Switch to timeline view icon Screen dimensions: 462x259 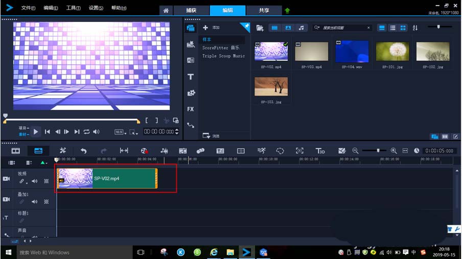pos(38,151)
